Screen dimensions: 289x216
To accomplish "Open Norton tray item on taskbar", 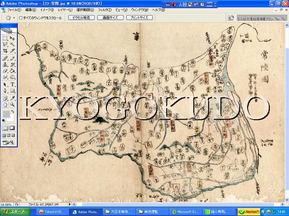I will (x=249, y=212).
